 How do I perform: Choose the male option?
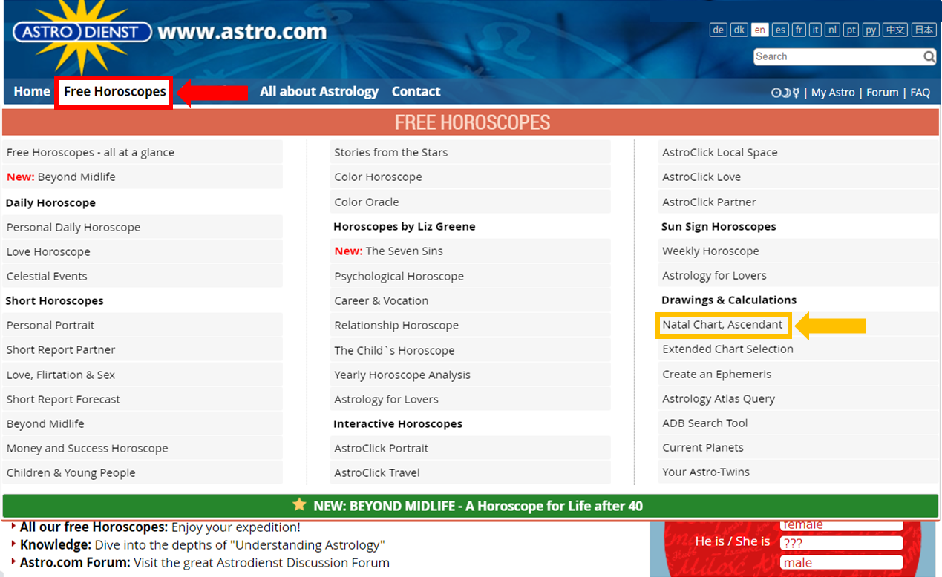point(841,562)
